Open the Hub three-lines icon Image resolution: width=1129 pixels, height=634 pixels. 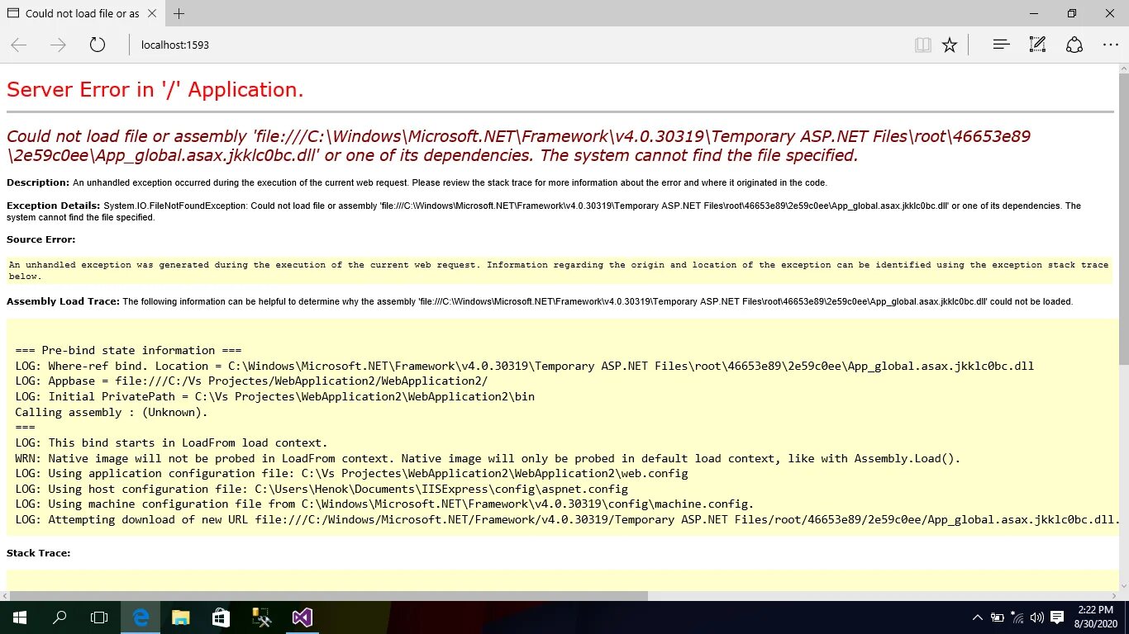[x=1001, y=45]
